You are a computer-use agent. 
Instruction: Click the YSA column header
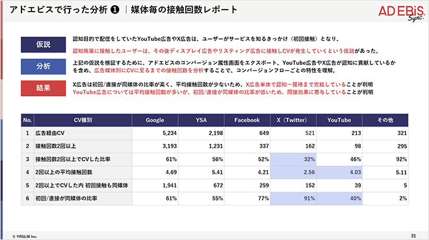(x=201, y=120)
